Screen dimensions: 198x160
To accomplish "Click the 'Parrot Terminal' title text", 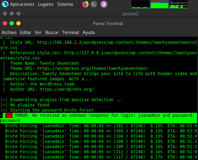I will (x=108, y=24).
